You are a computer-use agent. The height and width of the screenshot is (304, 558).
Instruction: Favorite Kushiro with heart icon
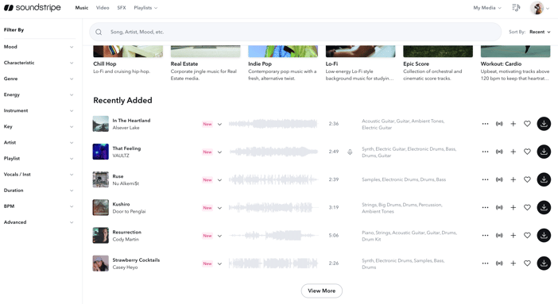527,207
